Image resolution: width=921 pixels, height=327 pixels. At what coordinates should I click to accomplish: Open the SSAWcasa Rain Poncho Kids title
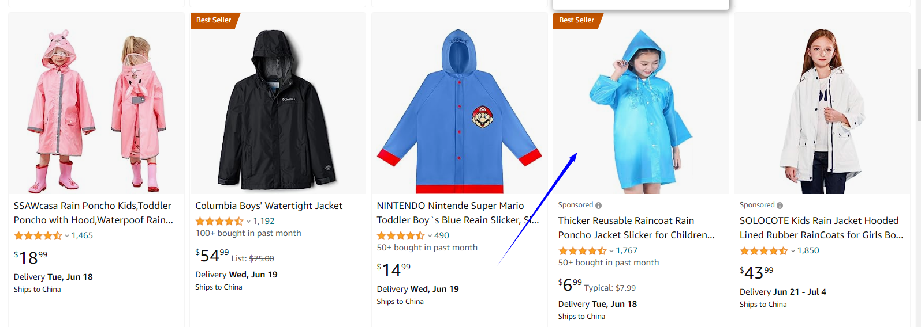click(x=94, y=213)
